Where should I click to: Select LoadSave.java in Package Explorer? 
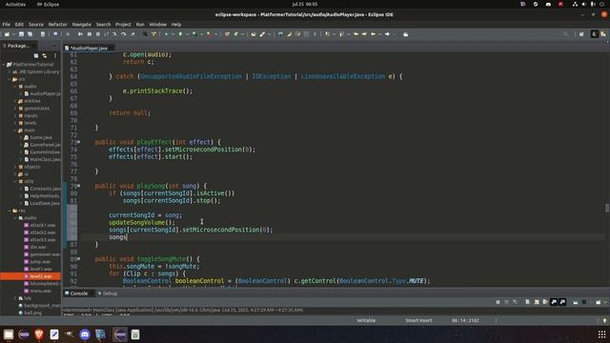coord(42,203)
